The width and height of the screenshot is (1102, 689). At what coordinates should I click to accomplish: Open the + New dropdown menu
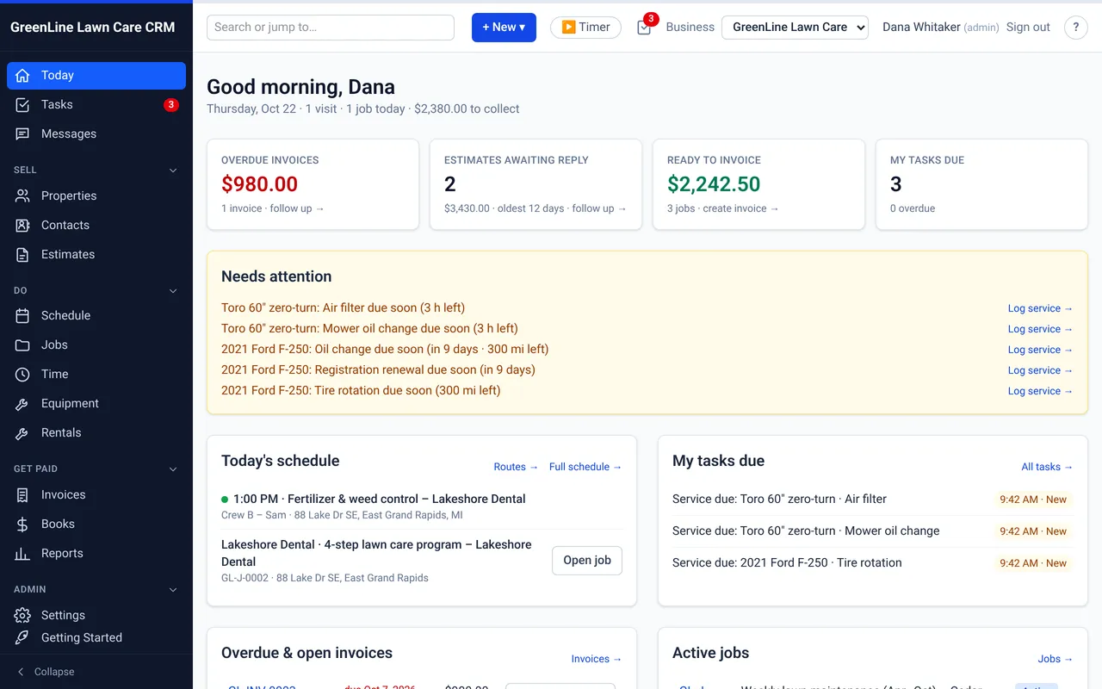(x=504, y=28)
